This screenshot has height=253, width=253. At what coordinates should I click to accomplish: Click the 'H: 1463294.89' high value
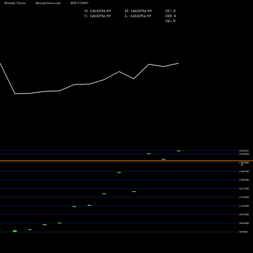tap(138, 11)
